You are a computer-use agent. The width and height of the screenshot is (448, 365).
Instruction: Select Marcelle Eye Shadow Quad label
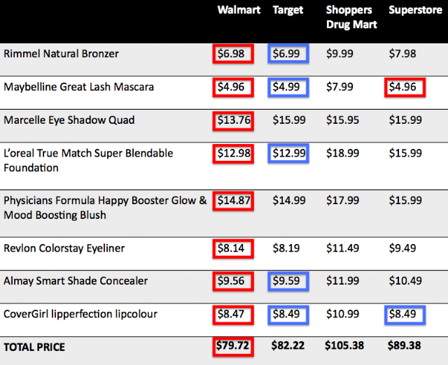(69, 120)
